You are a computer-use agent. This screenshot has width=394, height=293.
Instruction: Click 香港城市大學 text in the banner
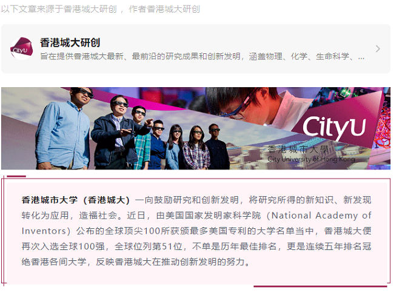(x=298, y=150)
